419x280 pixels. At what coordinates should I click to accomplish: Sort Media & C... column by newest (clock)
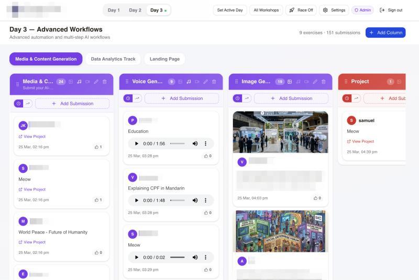click(x=18, y=103)
